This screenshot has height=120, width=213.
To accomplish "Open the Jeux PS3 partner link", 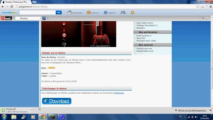I will click(141, 38).
